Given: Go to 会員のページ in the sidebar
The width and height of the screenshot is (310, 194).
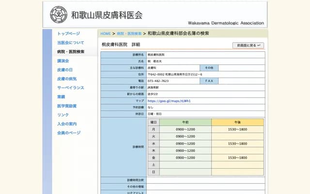Looking at the screenshot, I should 68,133.
